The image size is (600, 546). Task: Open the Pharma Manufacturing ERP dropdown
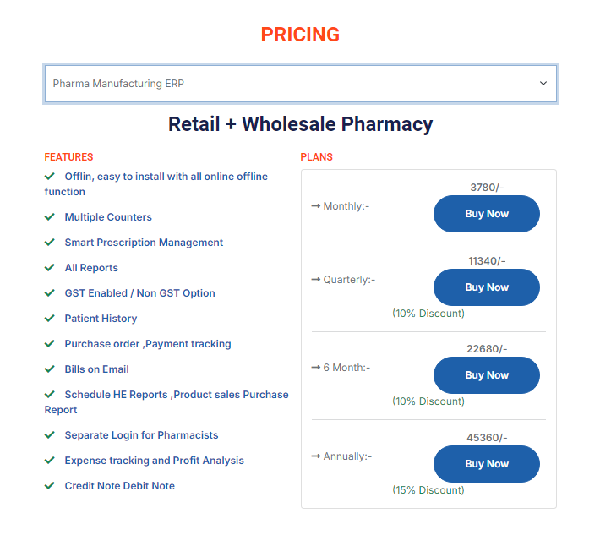pos(300,84)
